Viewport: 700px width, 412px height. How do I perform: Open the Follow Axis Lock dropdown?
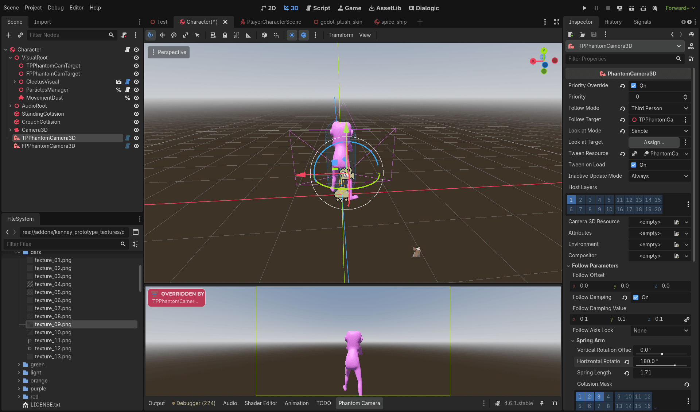coord(661,331)
